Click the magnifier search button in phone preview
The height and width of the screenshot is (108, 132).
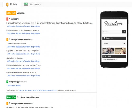click(x=124, y=32)
